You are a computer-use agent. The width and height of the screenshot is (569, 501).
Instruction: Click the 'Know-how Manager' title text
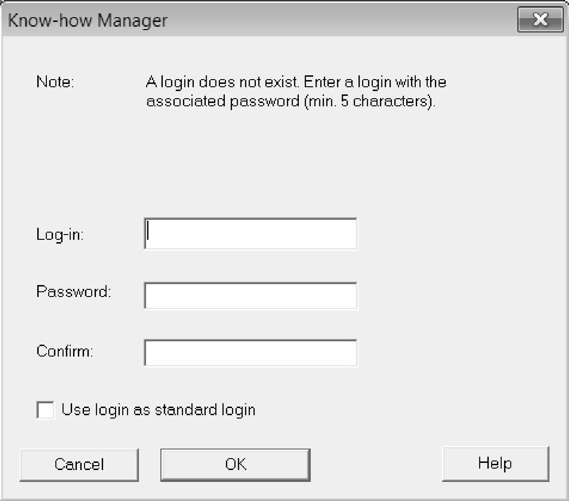(x=88, y=20)
